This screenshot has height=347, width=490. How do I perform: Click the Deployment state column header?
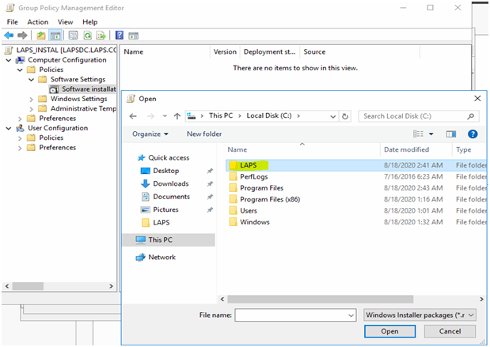pyautogui.click(x=270, y=52)
